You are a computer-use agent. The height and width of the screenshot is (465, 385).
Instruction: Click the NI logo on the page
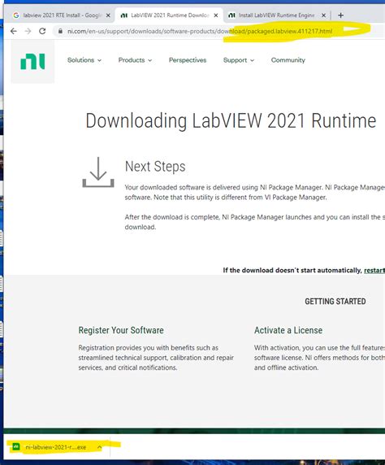point(32,62)
